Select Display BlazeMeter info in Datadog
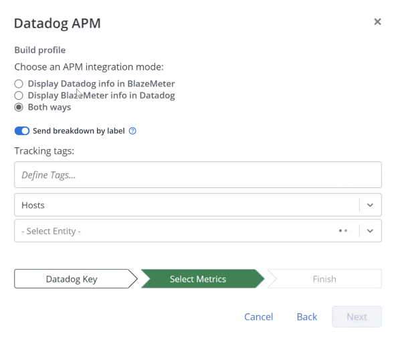The image size is (394, 340). [x=19, y=96]
